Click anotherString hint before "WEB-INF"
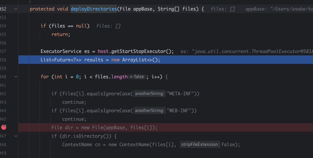Screen dimensions: 313x158 [150, 111]
